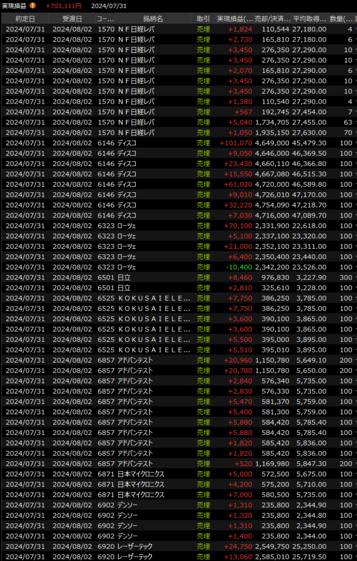The width and height of the screenshot is (357, 561).
Task: Click the 取引 column header
Action: [203, 19]
